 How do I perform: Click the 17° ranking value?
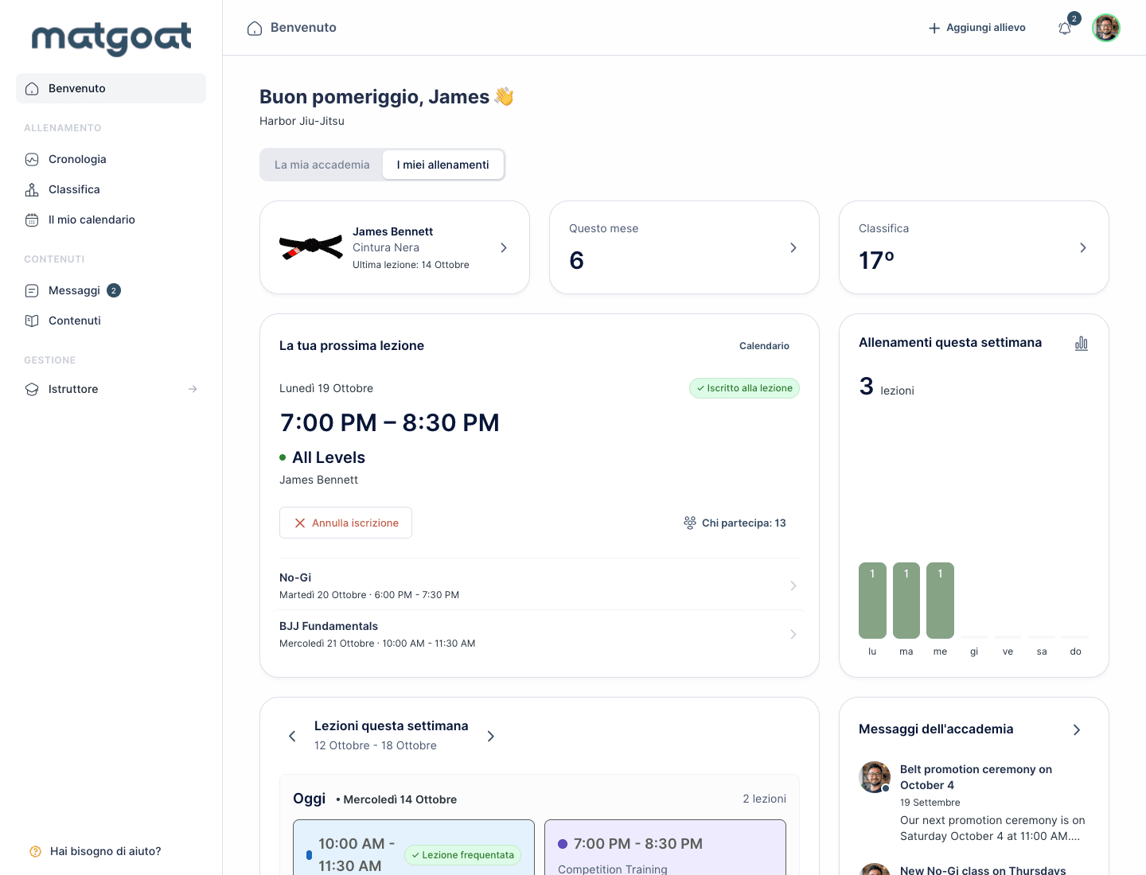coord(876,260)
